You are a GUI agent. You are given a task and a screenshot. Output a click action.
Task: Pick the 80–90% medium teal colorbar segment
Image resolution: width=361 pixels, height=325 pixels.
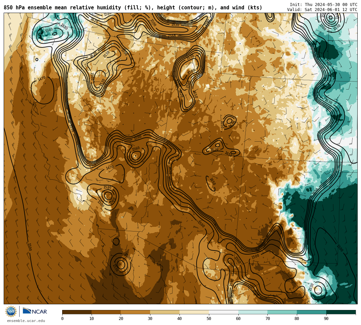(312, 312)
